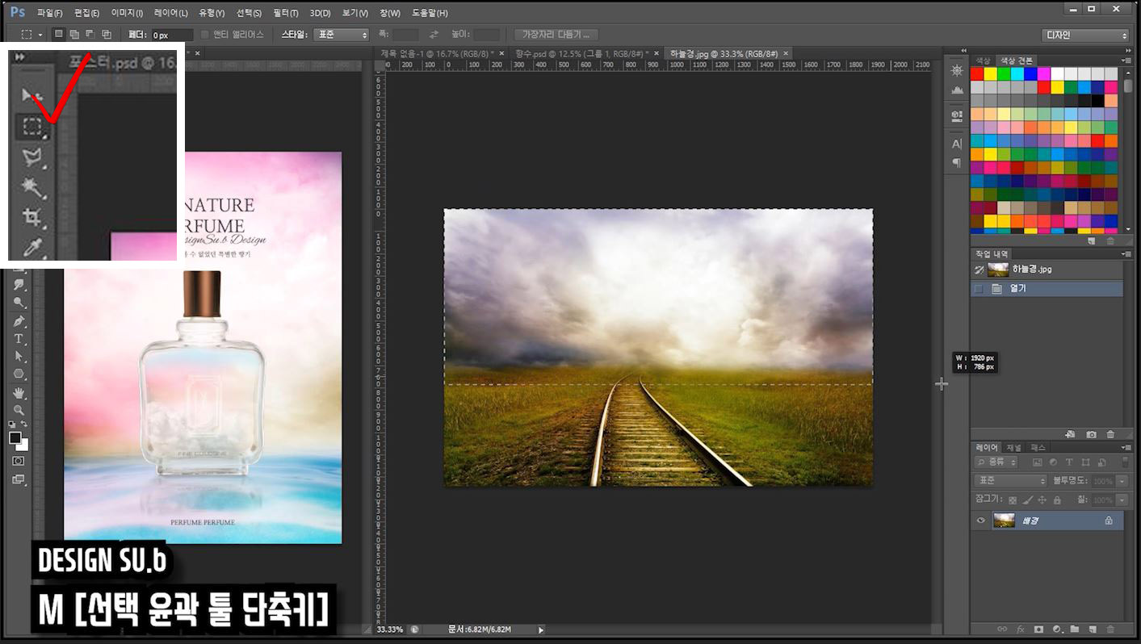
Task: Filter layers by type layers
Action: pos(1069,462)
